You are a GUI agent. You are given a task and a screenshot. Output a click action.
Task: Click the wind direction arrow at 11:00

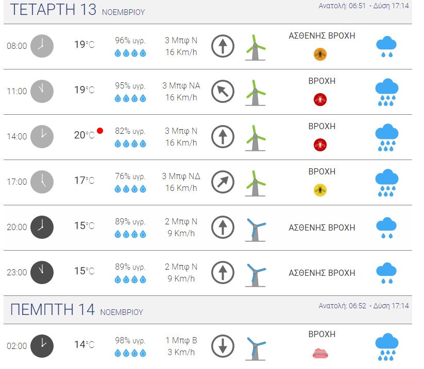223,92
